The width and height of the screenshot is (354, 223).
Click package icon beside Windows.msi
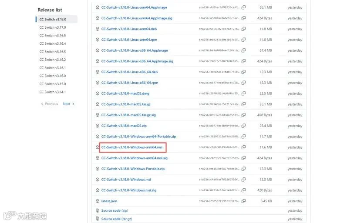pyautogui.click(x=98, y=180)
